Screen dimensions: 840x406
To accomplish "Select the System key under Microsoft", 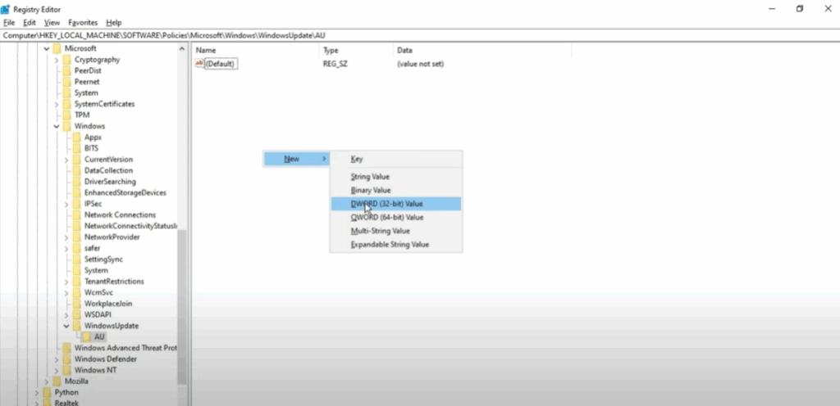I will point(86,93).
